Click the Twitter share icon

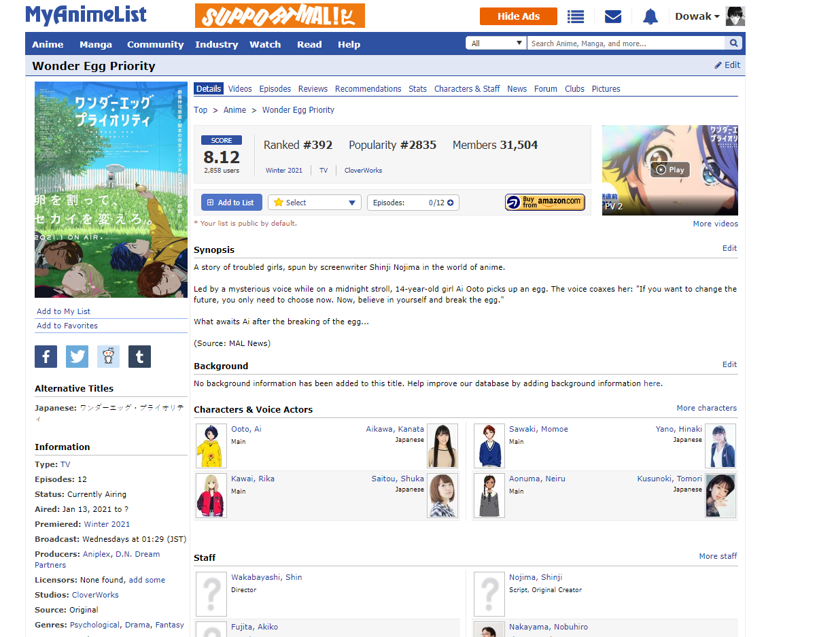(77, 356)
